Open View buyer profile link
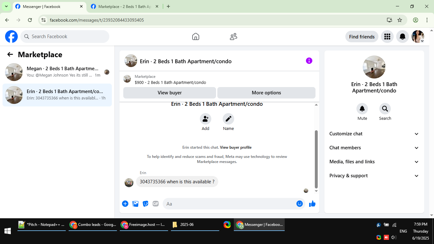This screenshot has width=434, height=244. (x=236, y=147)
